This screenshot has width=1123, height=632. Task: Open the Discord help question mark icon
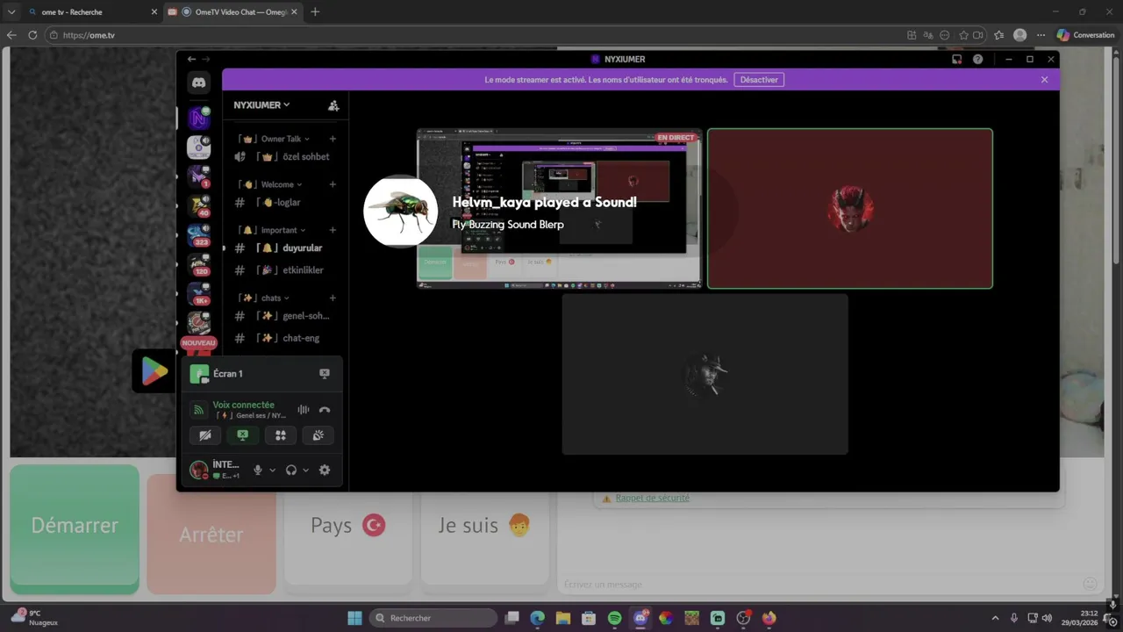click(978, 59)
